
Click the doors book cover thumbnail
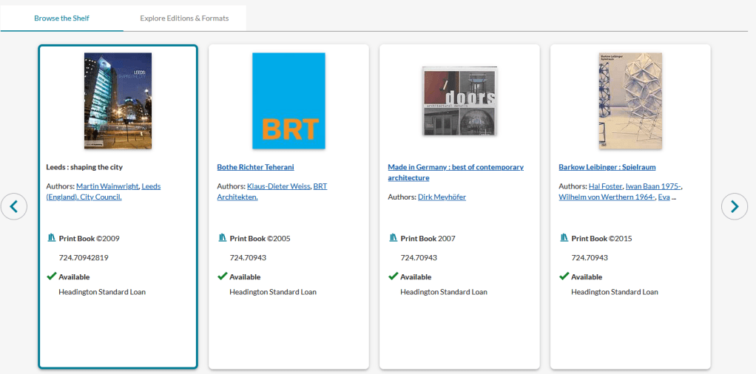(x=459, y=101)
